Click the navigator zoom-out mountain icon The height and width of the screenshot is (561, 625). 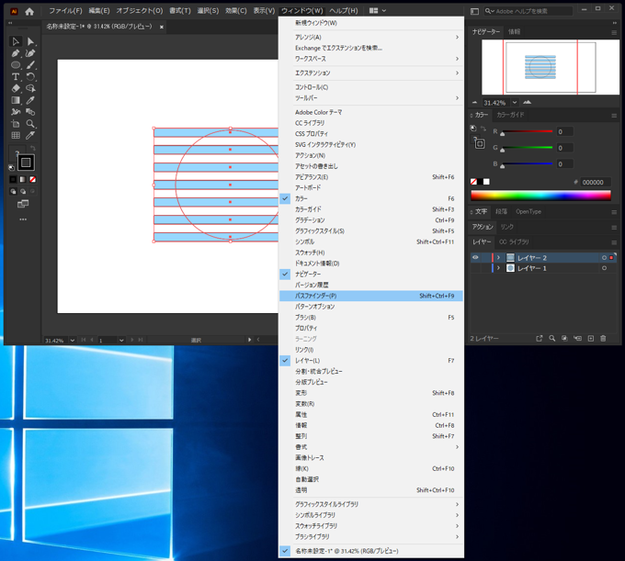(x=474, y=102)
